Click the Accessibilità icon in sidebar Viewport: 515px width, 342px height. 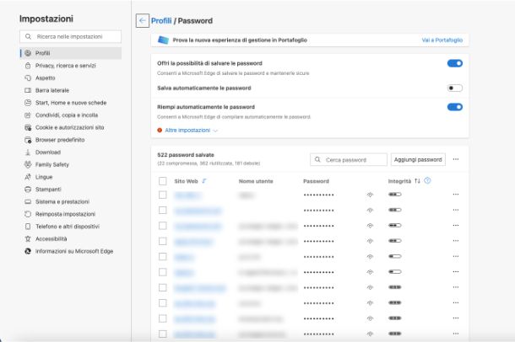click(x=28, y=239)
